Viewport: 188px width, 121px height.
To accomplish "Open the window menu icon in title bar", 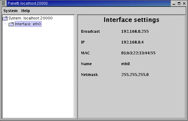I will coord(3,3).
